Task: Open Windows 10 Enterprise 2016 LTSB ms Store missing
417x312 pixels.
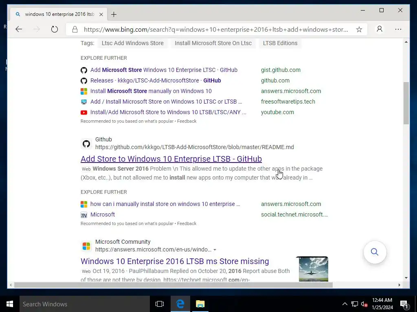Action: pyautogui.click(x=175, y=261)
